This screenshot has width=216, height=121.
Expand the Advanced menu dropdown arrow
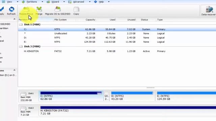(90, 2)
